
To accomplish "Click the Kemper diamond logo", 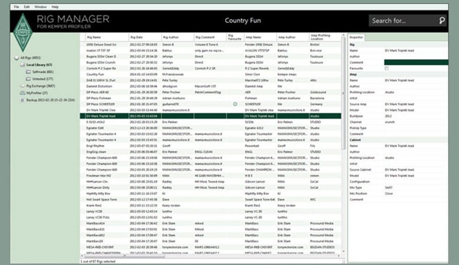I will tap(21, 32).
